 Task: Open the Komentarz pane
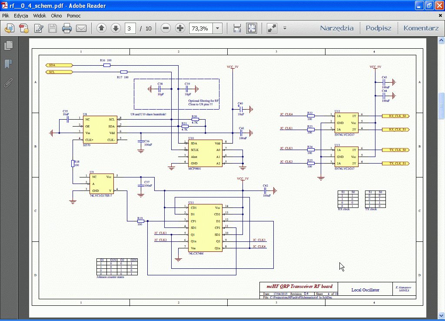point(421,28)
